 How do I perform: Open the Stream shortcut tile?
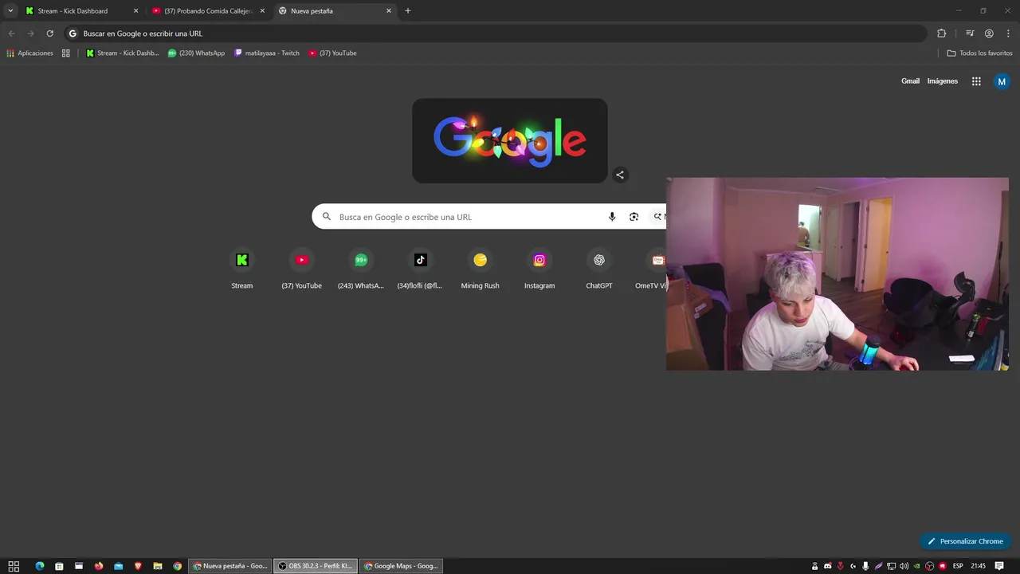[241, 269]
